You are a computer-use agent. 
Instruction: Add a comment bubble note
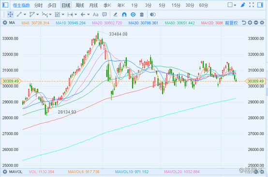click(x=104, y=15)
